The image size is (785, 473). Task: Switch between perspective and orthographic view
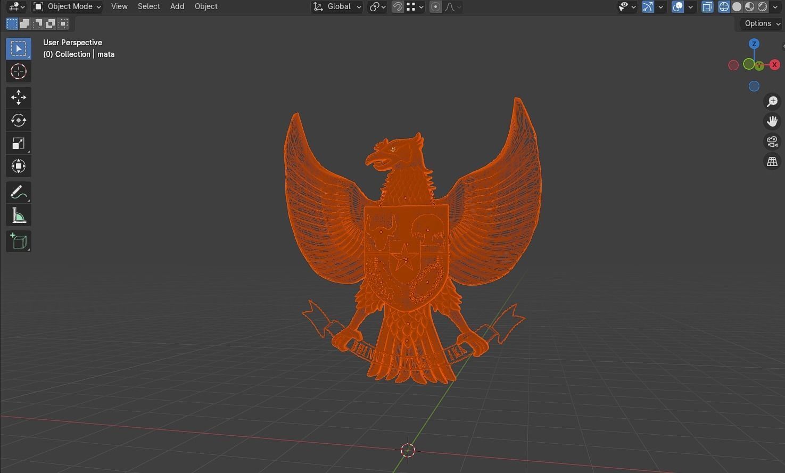tap(772, 162)
